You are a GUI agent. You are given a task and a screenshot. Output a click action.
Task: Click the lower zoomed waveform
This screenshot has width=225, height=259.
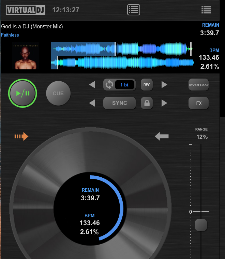click(122, 63)
